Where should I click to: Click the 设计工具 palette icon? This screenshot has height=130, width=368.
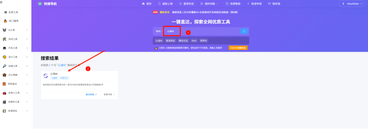(x=4, y=57)
